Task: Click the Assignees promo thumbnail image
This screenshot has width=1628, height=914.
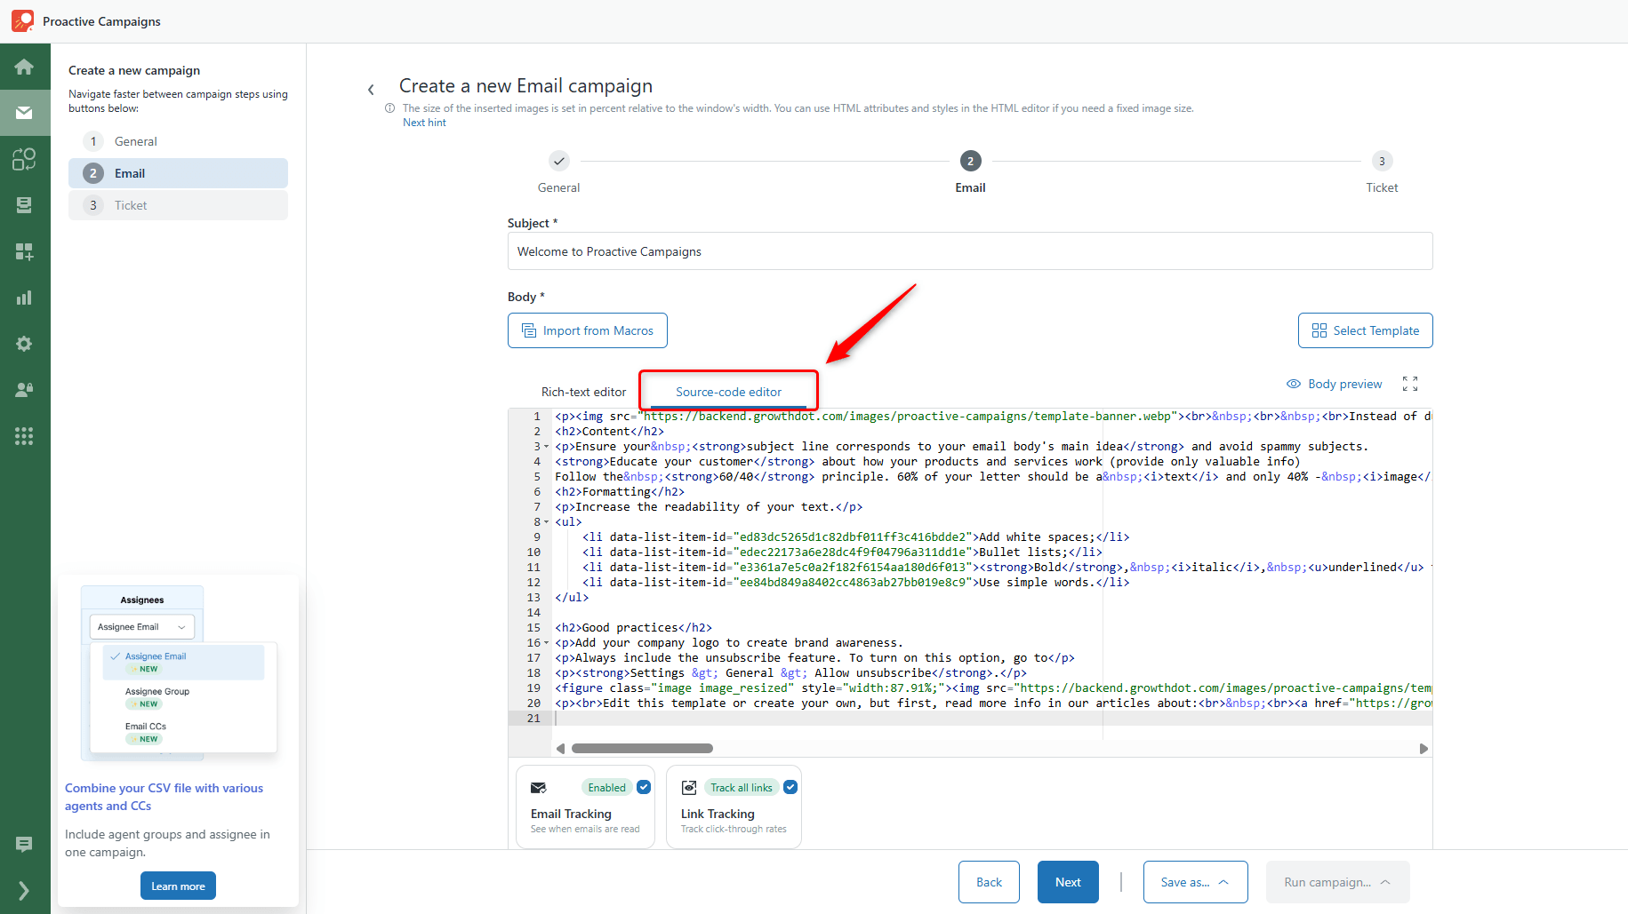Action: pyautogui.click(x=179, y=673)
